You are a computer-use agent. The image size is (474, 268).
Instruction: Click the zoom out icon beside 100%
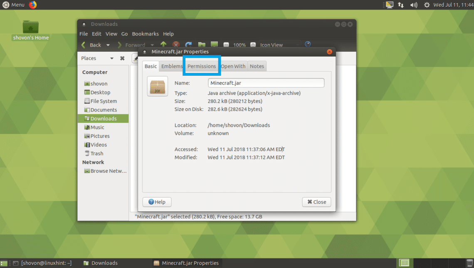(x=226, y=45)
